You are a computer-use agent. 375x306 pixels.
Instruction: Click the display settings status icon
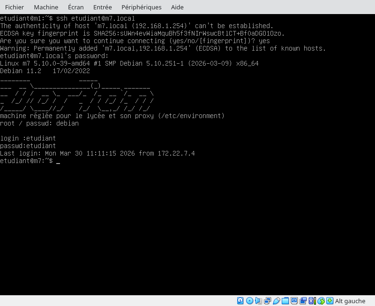click(x=294, y=301)
